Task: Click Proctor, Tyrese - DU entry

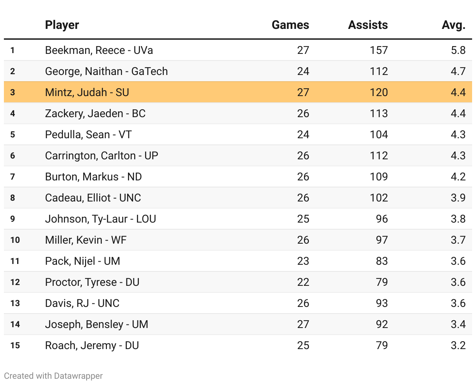Action: pos(92,282)
